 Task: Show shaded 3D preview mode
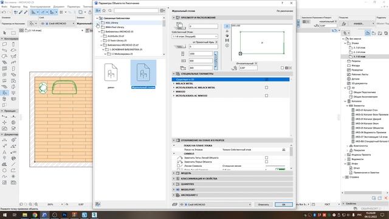tap(227, 35)
